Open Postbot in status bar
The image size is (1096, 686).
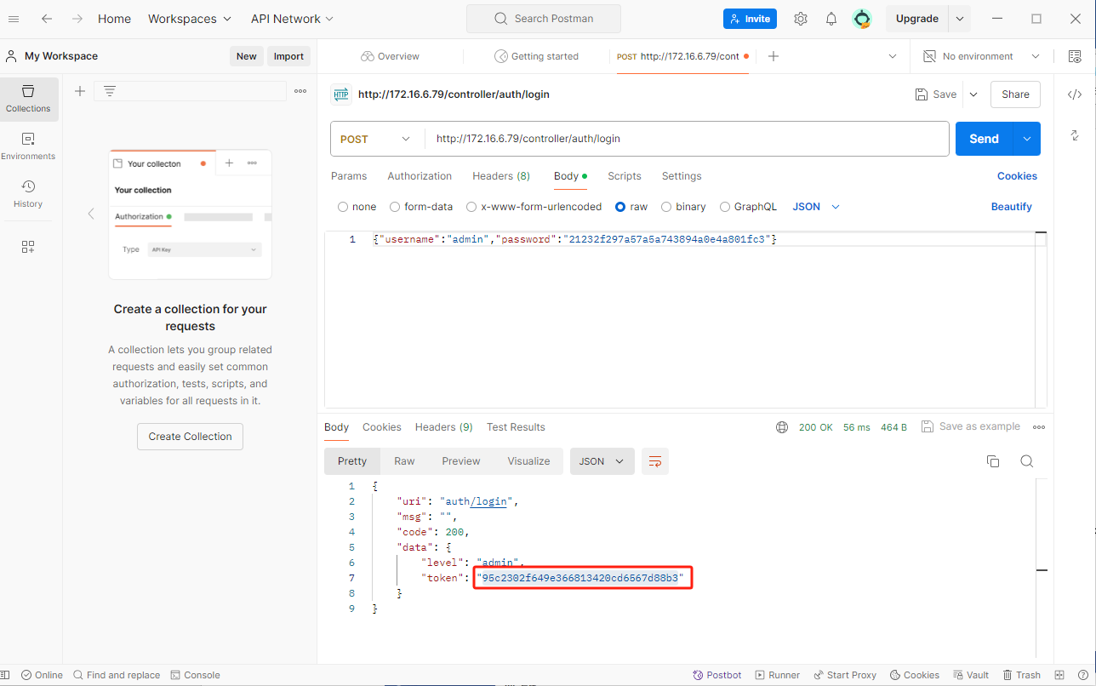[x=717, y=675]
